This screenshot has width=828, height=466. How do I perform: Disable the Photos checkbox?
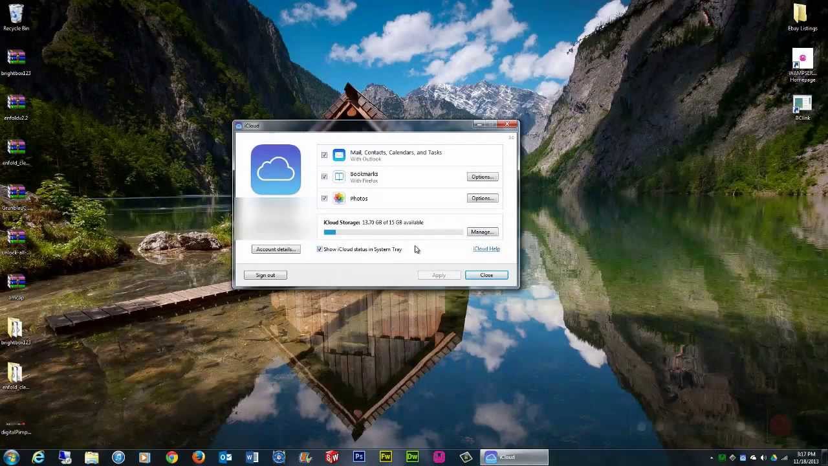tap(324, 198)
